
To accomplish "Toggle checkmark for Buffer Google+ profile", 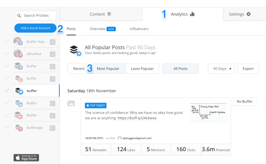I will click(x=7, y=115).
